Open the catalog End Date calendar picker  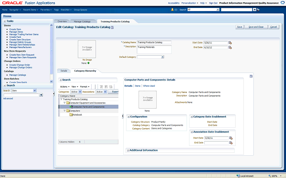pos(230,47)
